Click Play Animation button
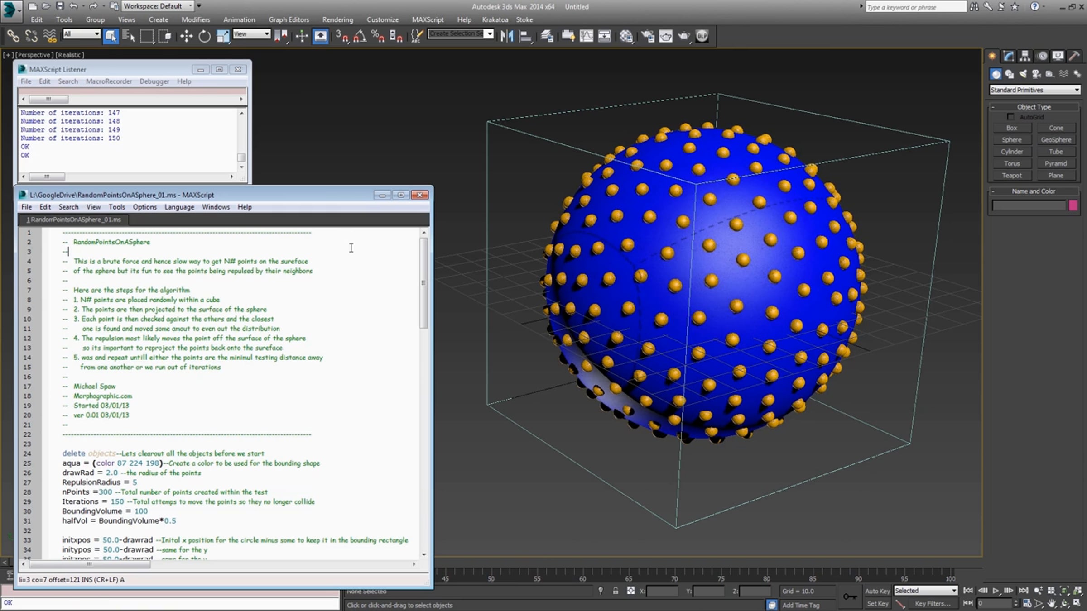The width and height of the screenshot is (1087, 611). pos(996,591)
